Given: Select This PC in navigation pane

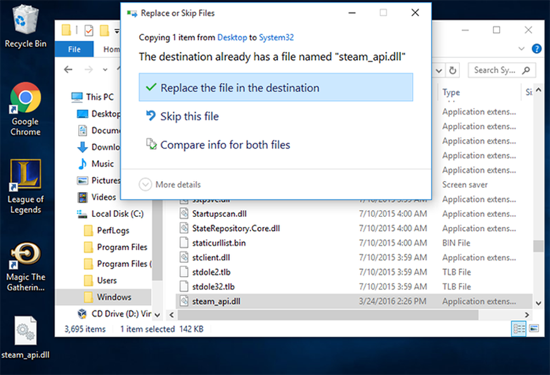Looking at the screenshot, I should [x=93, y=97].
